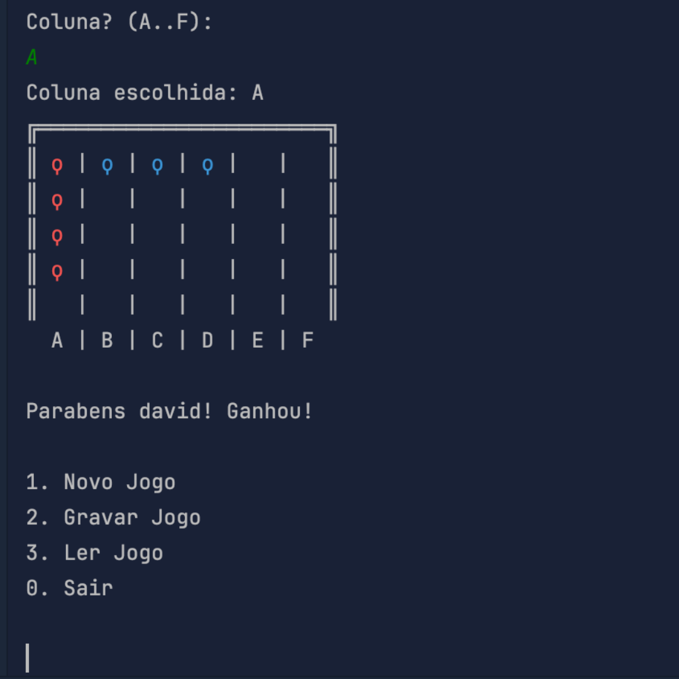Select the "2. Gravar Jogo" menu entry
679x679 pixels.
click(113, 518)
